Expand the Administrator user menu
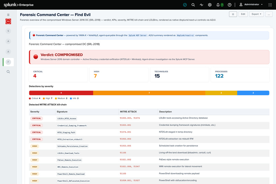Viewport: 276px width, 184px height. [x=251, y=4]
